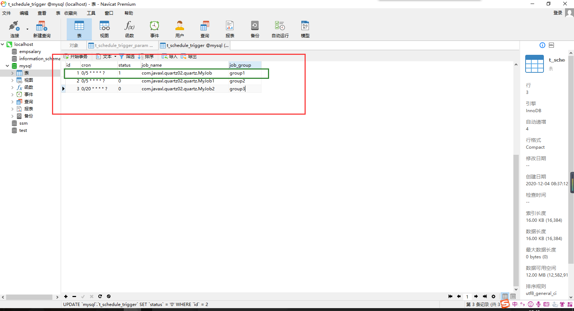Click the group1 cell
Viewport: 574px width, 311px height.
[245, 73]
